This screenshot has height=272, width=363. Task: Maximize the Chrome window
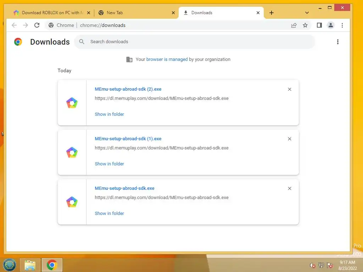pos(330,8)
